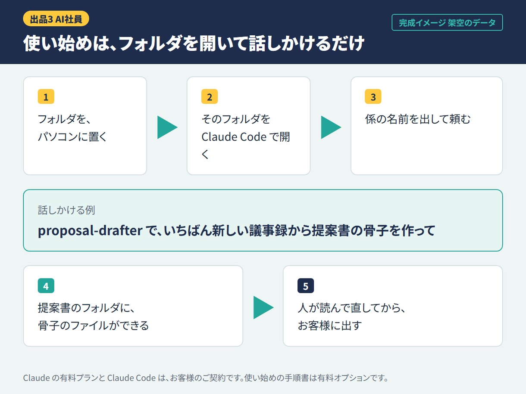This screenshot has height=394, width=526.
Task: Click the text 提案書のフォルダに、骨子のファイルができる
Action: tap(94, 316)
